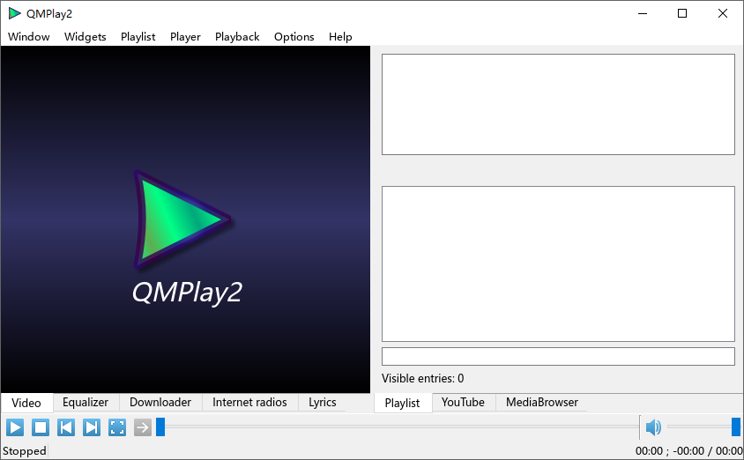Click the Stop playback icon
Screen dimensions: 744x460
point(41,427)
